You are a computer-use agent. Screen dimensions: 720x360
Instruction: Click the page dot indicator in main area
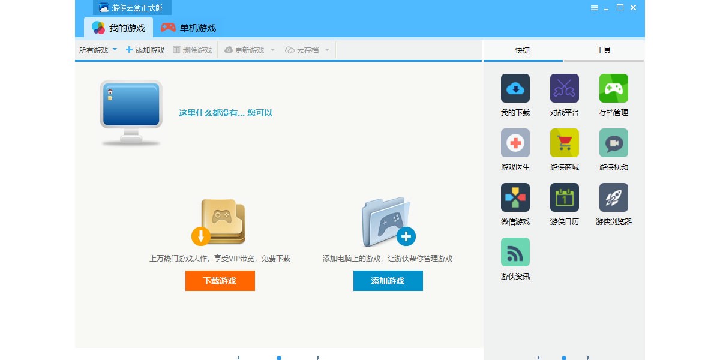pyautogui.click(x=279, y=358)
